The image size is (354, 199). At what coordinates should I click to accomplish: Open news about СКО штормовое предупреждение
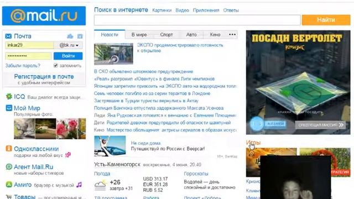[144, 71]
